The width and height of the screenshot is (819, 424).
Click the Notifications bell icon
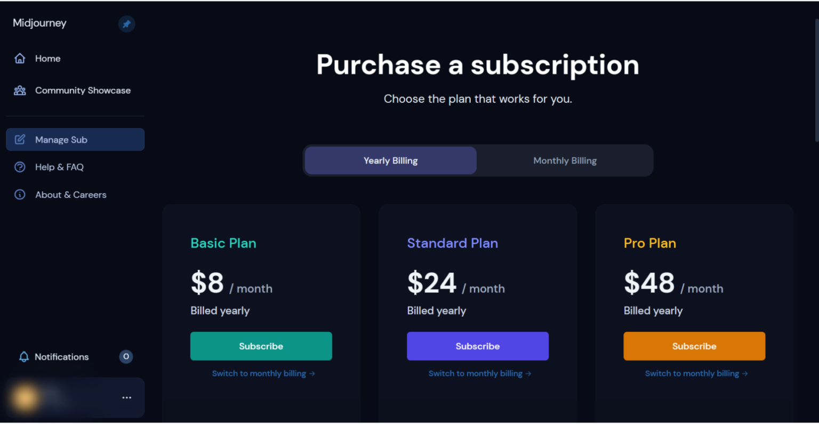pyautogui.click(x=24, y=357)
